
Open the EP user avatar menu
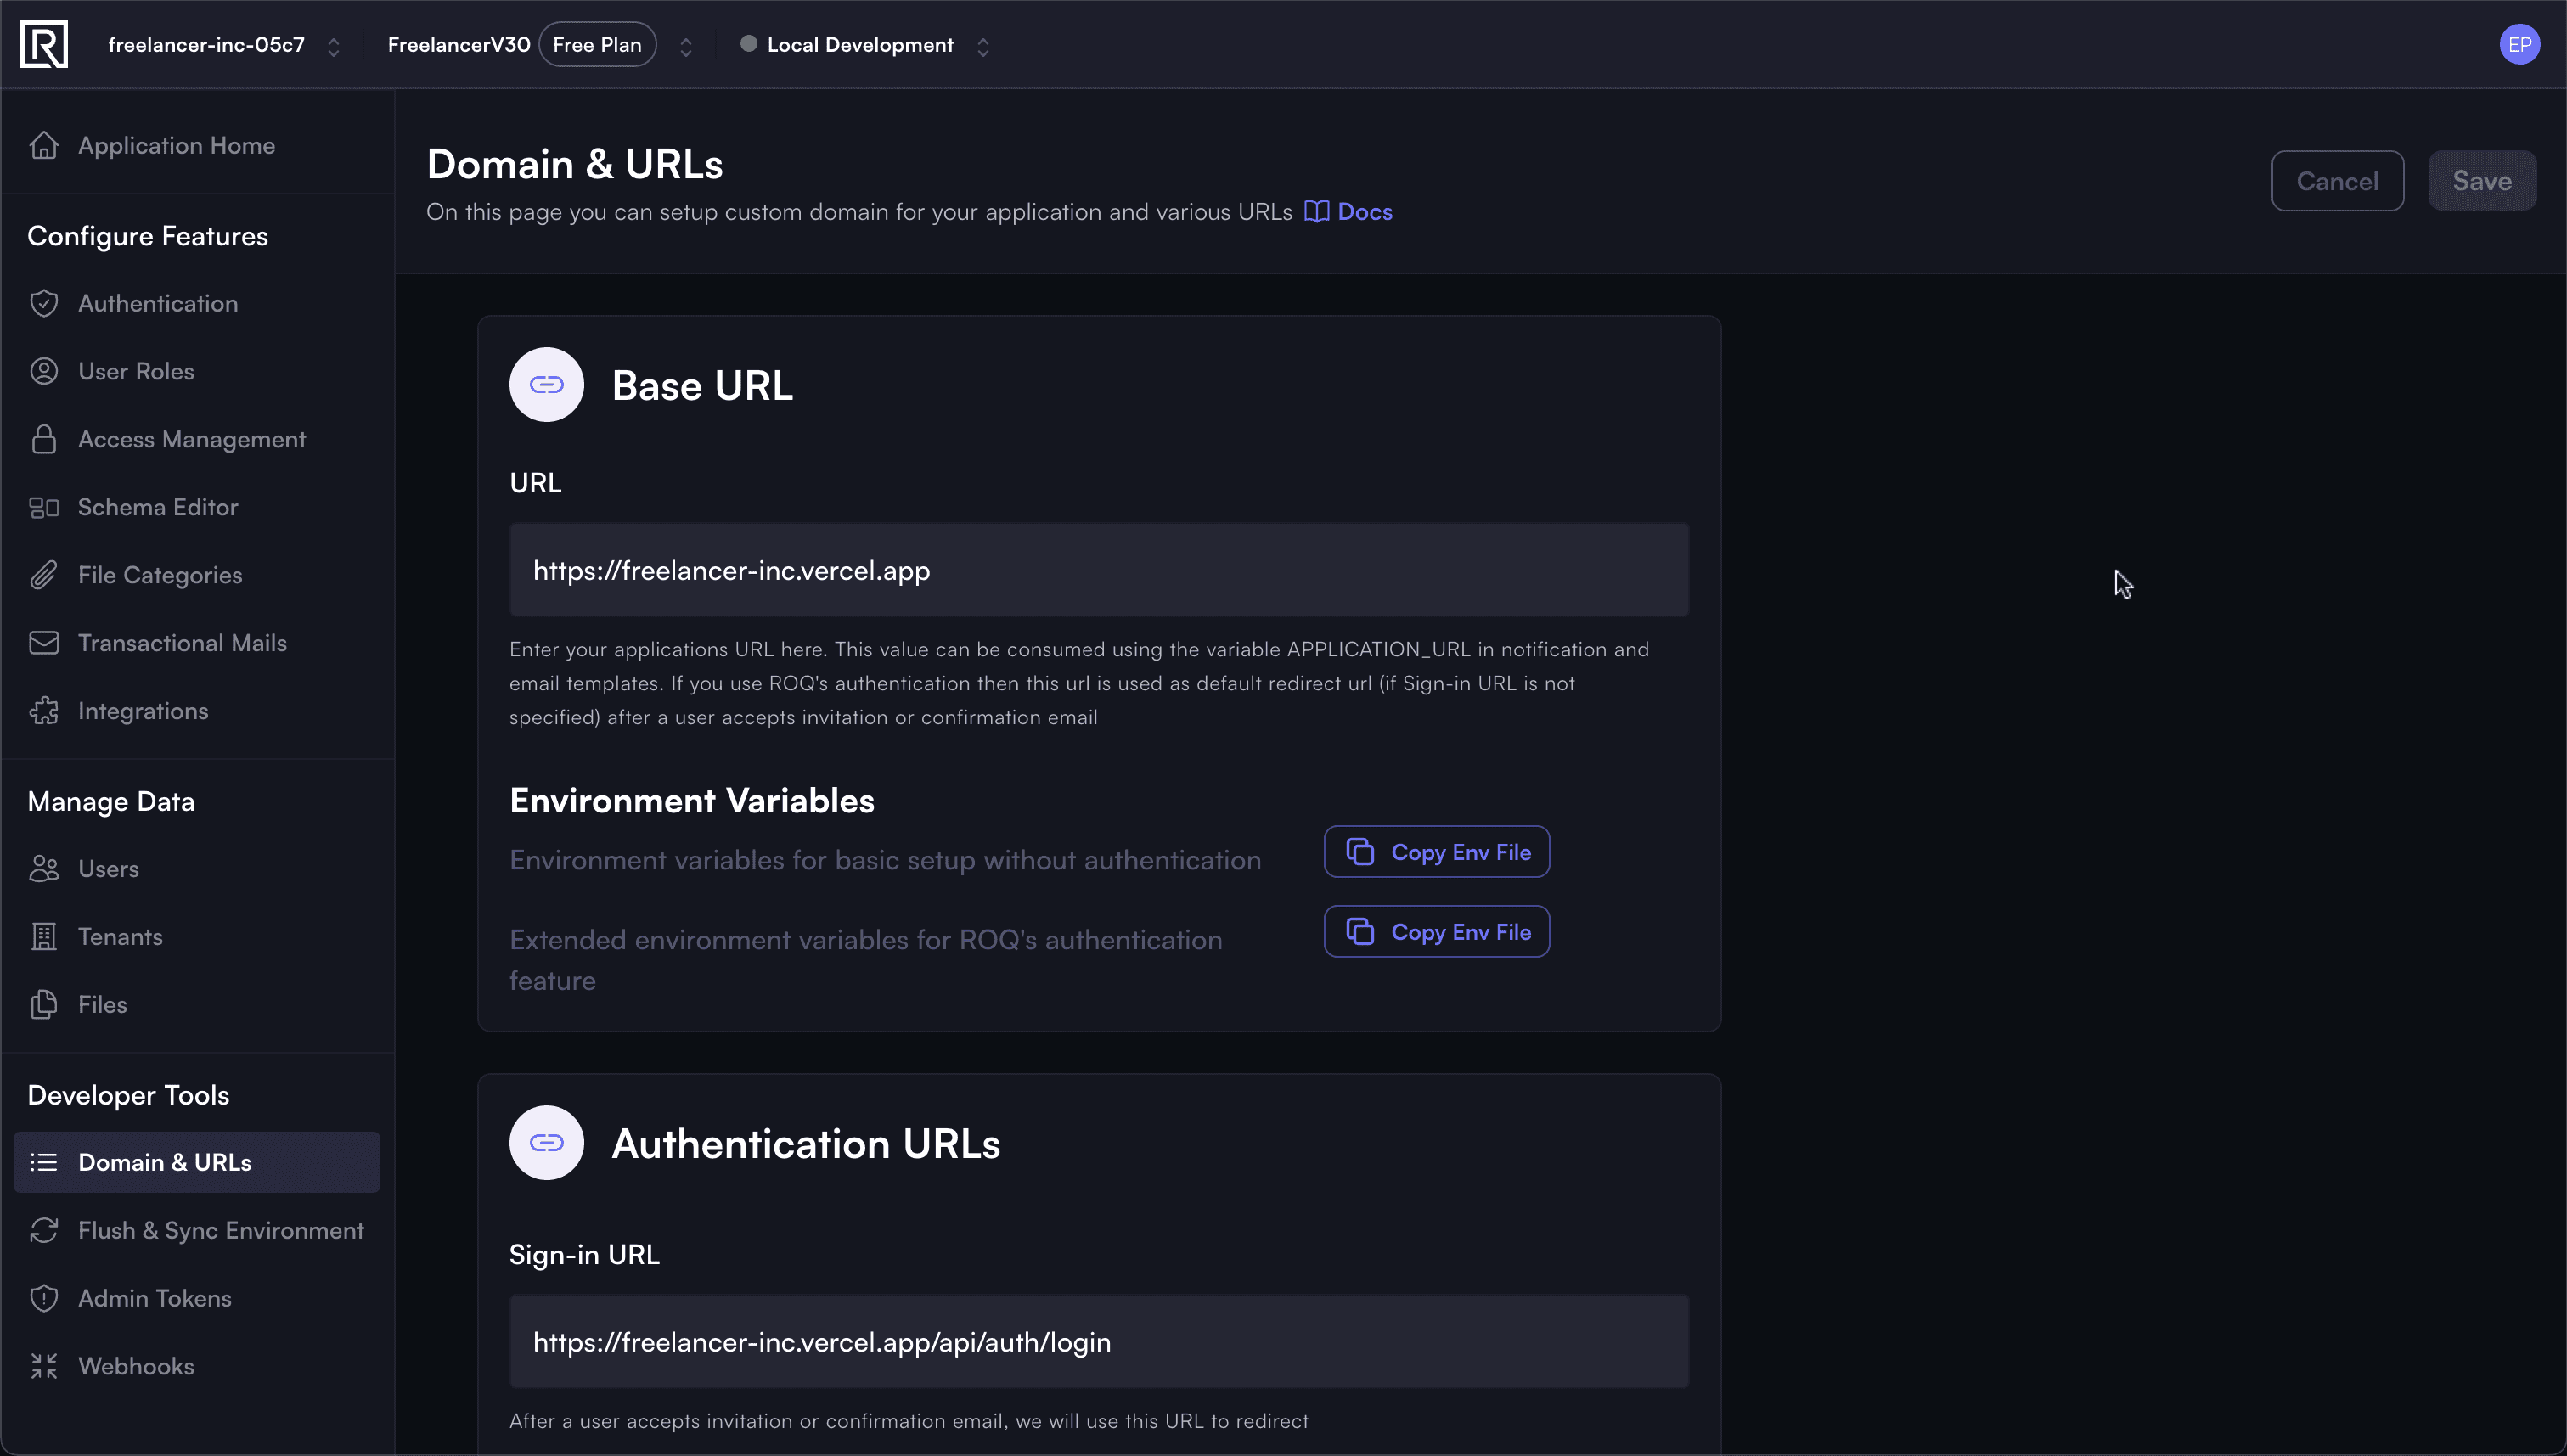click(2519, 44)
